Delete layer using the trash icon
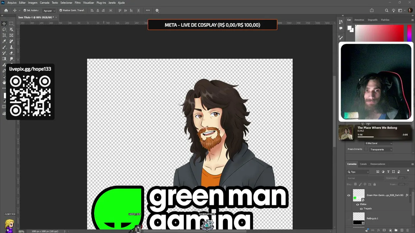 coord(408,230)
